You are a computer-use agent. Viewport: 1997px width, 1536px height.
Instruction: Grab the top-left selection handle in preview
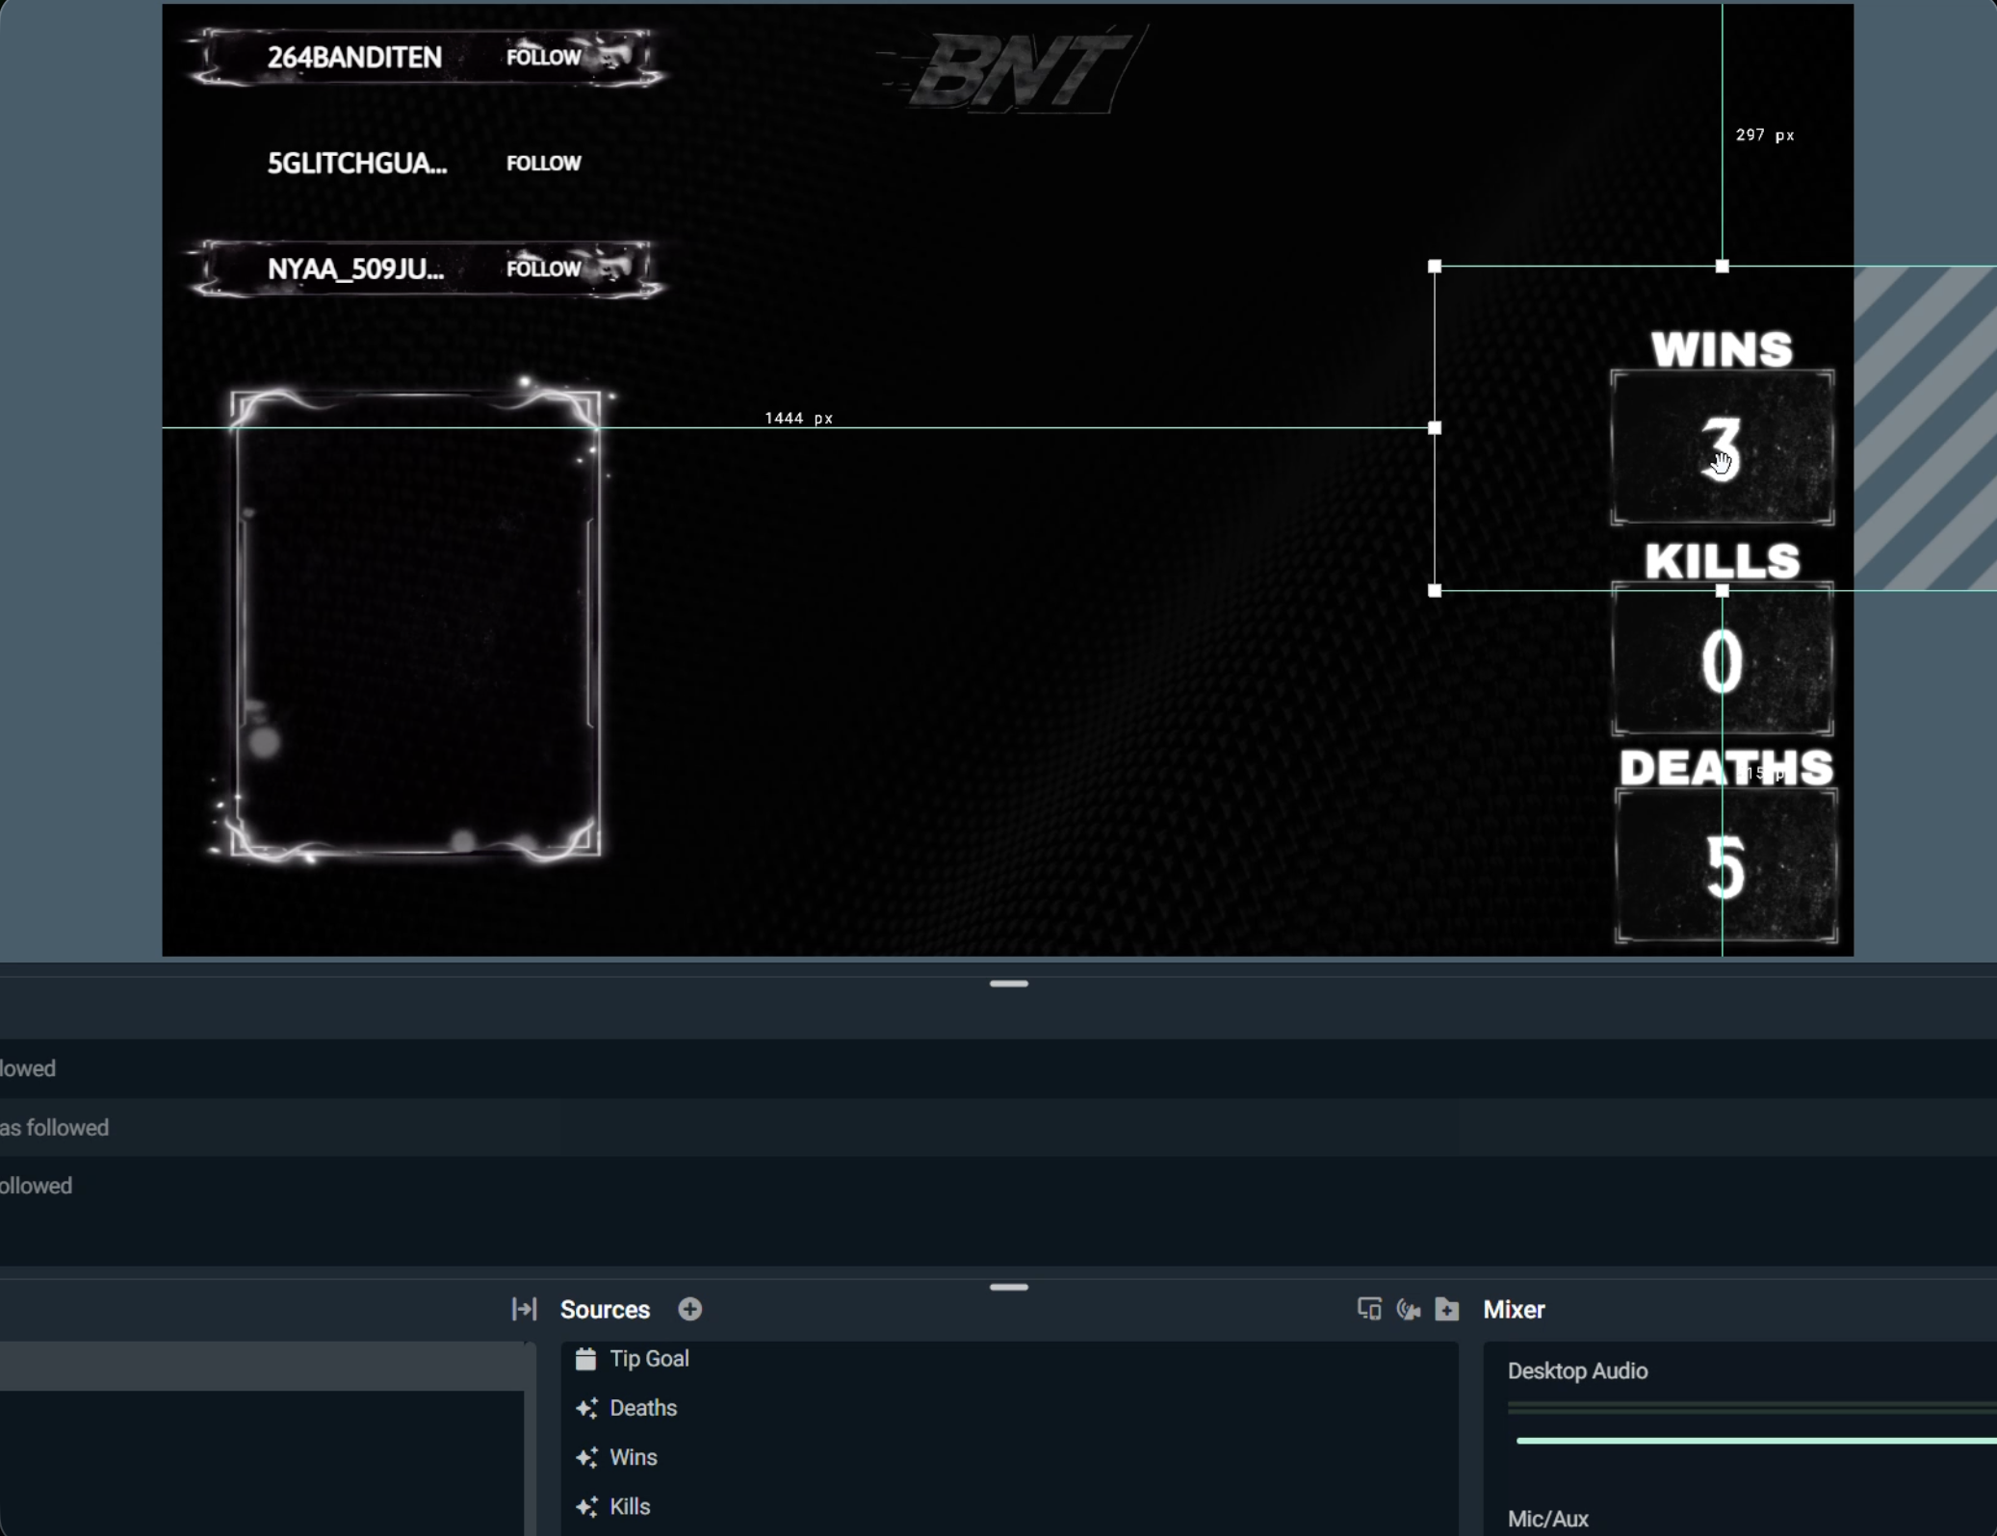[1435, 267]
